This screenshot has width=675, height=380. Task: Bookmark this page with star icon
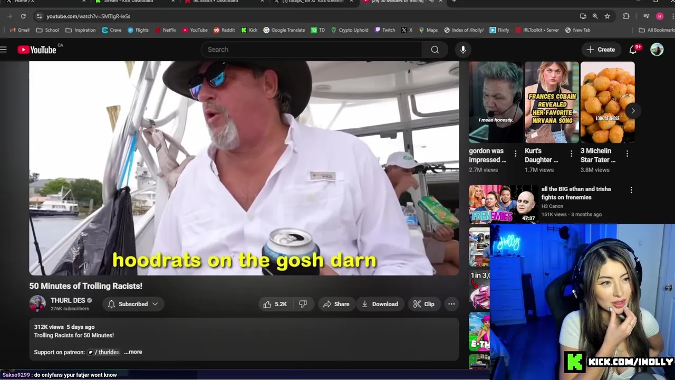pos(607,16)
